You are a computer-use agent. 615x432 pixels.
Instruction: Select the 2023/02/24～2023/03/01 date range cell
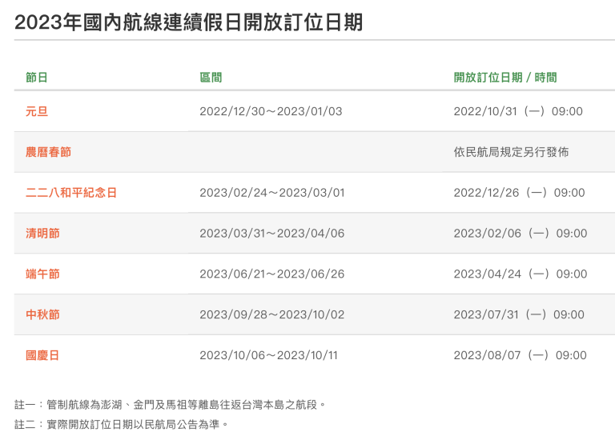271,193
